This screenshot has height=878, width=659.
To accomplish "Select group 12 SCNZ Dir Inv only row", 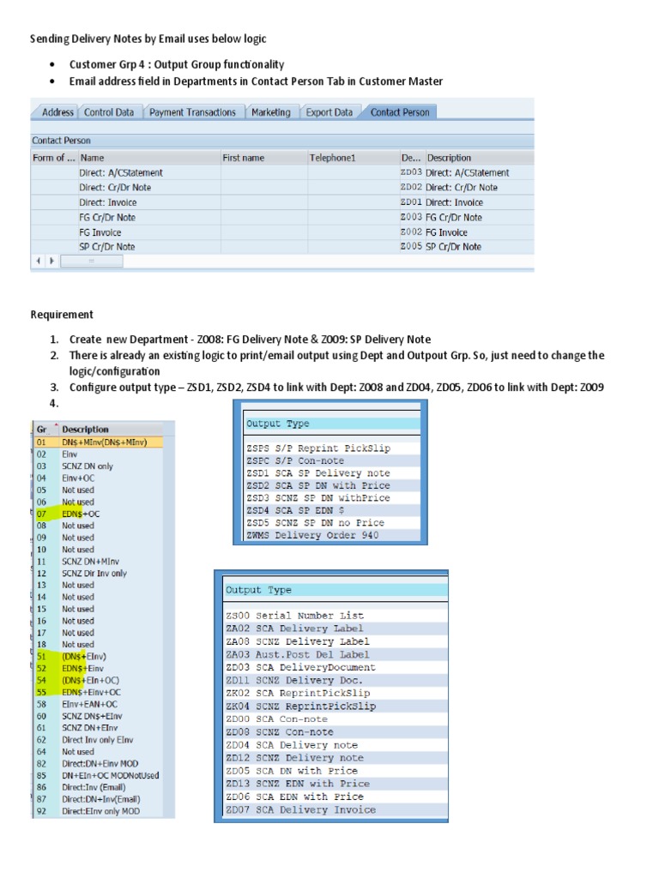I will pos(98,574).
